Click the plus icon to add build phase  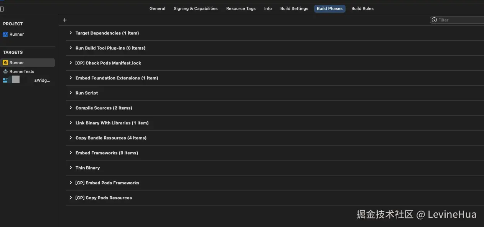[64, 20]
